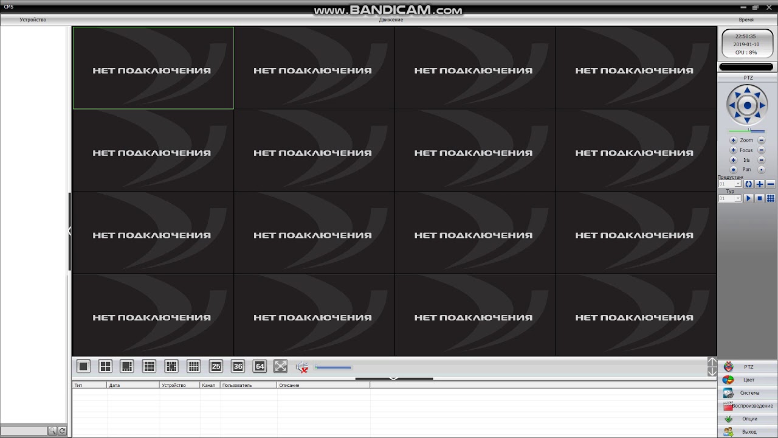
Task: Sort log by Дата column
Action: [x=133, y=386]
